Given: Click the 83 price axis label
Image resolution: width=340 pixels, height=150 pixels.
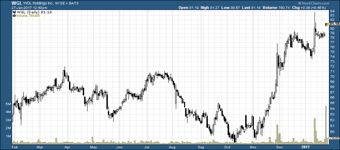Looking at the screenshot, I should [332, 15].
